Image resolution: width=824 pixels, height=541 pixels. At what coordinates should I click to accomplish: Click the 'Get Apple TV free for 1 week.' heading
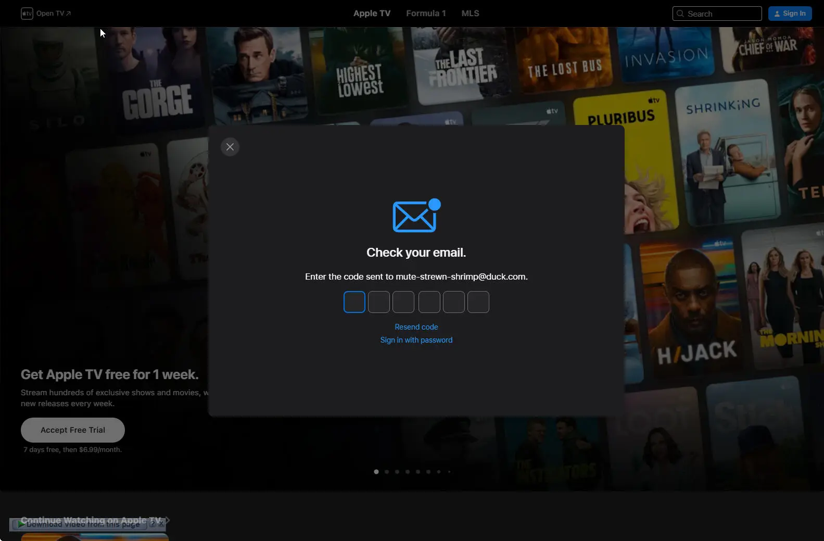click(x=110, y=374)
